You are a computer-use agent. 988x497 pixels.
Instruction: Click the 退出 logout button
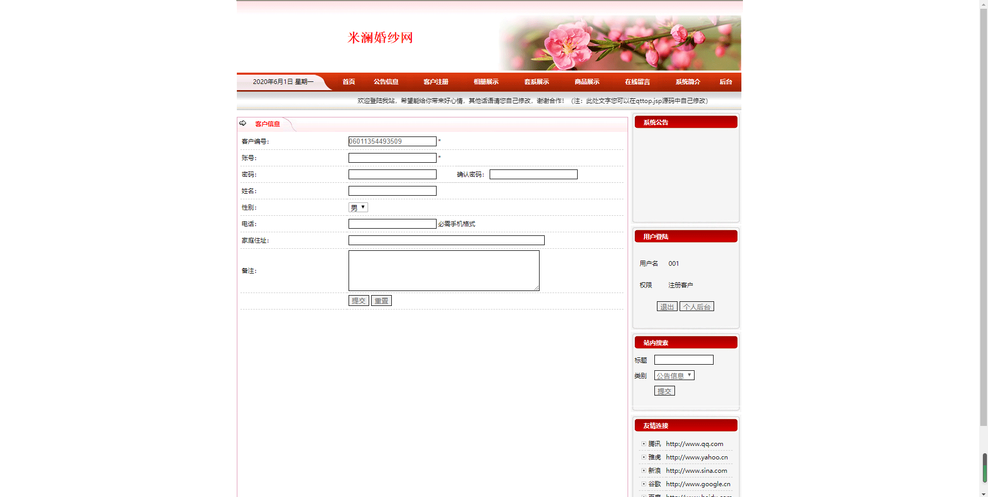[667, 306]
